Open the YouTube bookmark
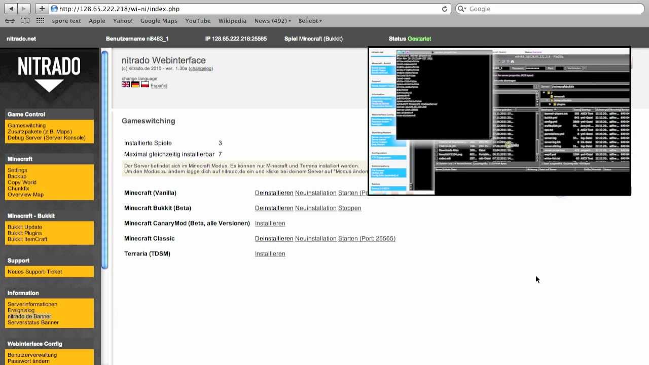Image resolution: width=649 pixels, height=365 pixels. (x=198, y=21)
